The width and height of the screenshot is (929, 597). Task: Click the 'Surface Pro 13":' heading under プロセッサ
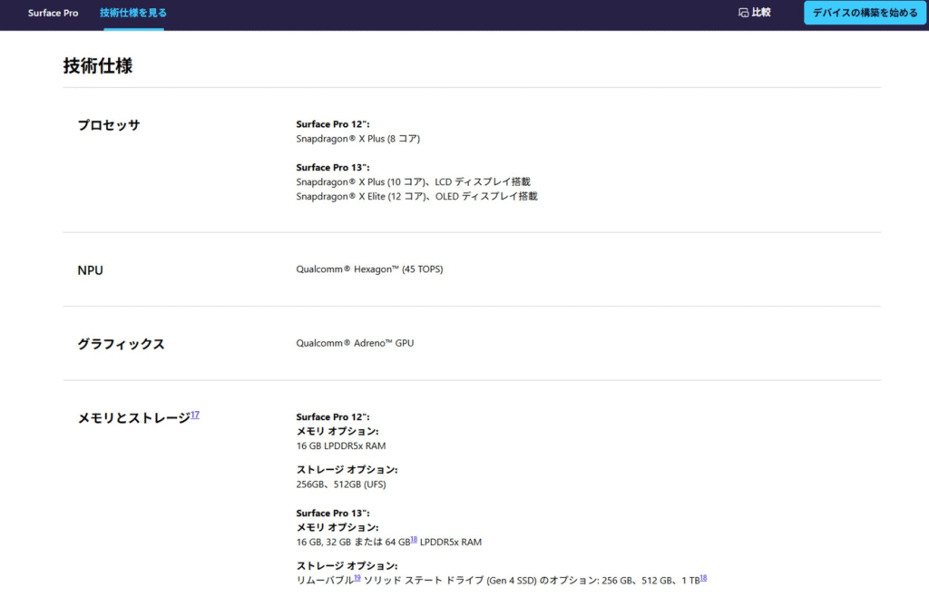click(333, 168)
